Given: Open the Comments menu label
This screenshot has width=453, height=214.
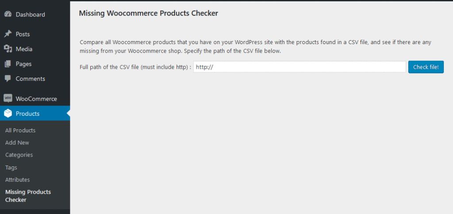Looking at the screenshot, I should click(x=31, y=79).
